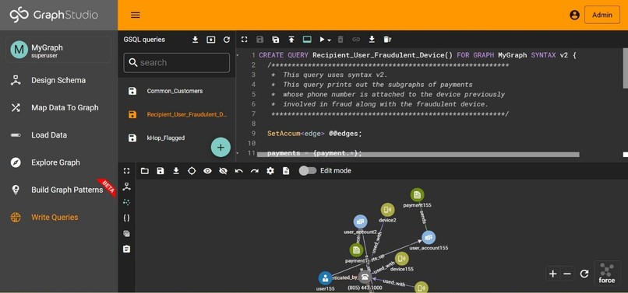The width and height of the screenshot is (628, 293).
Task: Click the GraphStudio logo
Action: (x=54, y=15)
